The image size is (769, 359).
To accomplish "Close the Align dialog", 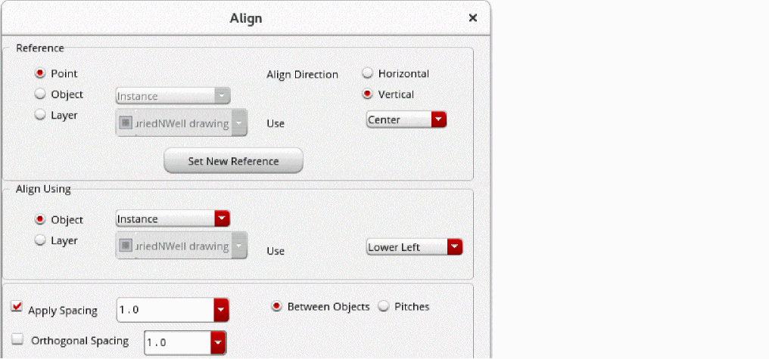I will pos(473,17).
